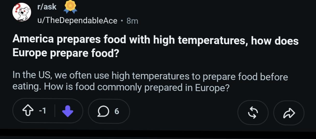Click the 8m post timestamp
This screenshot has height=139, width=316.
point(132,21)
